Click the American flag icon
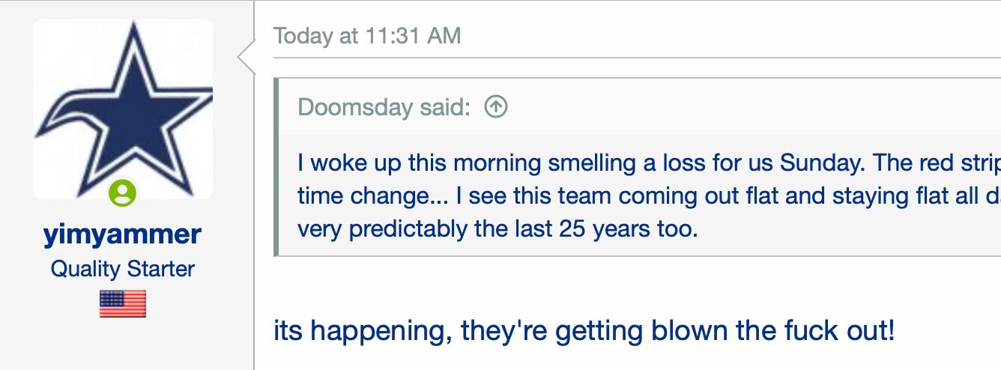The image size is (1001, 370). (x=123, y=304)
